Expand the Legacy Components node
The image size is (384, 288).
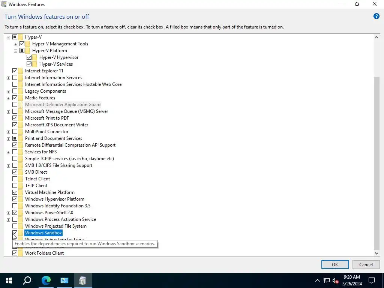[x=8, y=91]
